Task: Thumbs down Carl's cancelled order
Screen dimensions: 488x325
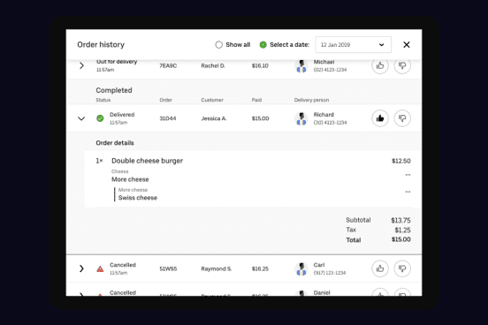Action: [x=402, y=268]
